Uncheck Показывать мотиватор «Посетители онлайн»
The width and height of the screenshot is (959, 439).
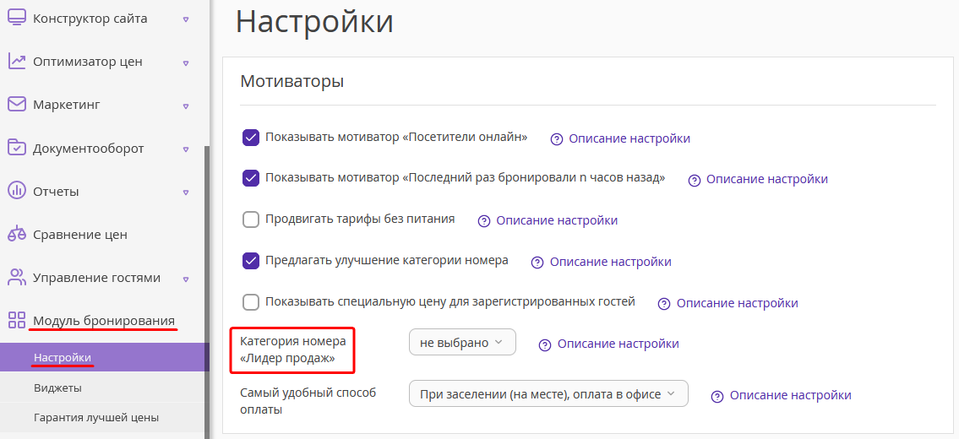click(x=251, y=138)
